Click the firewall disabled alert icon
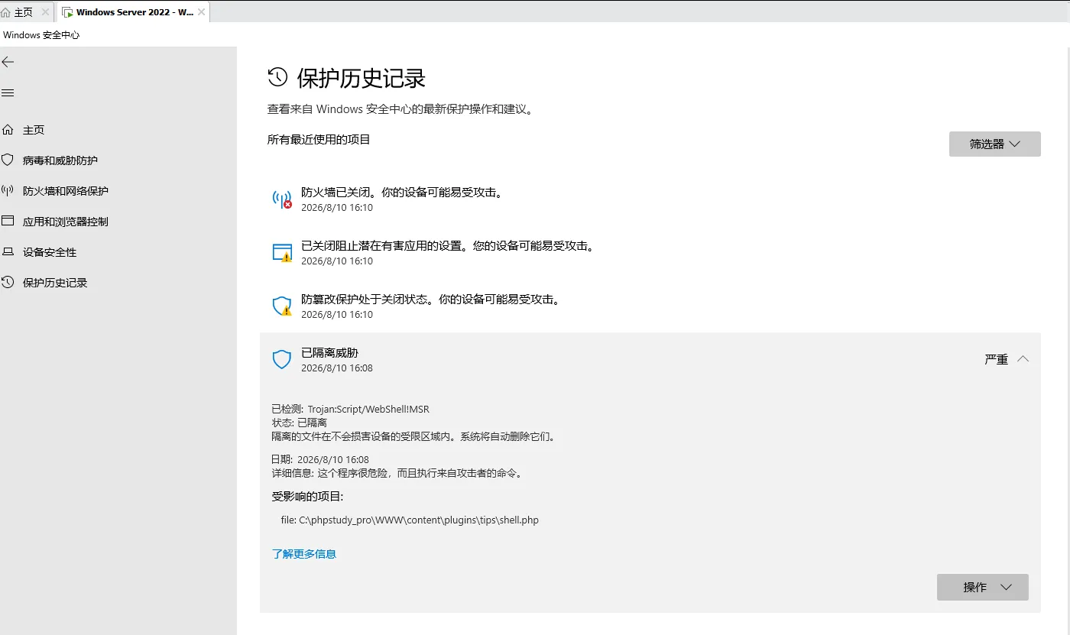This screenshot has height=635, width=1070. (x=282, y=199)
